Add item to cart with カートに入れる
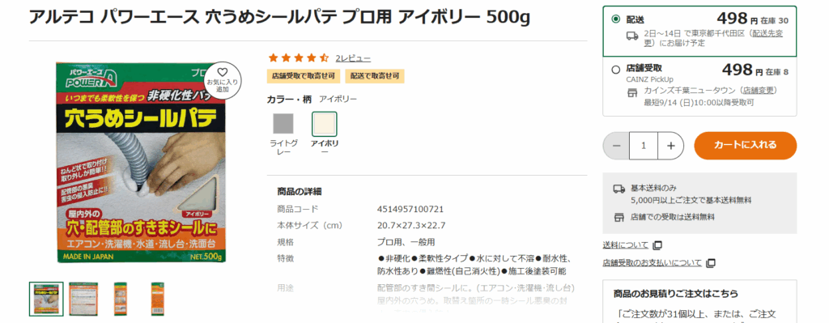829x323 pixels. pos(745,146)
